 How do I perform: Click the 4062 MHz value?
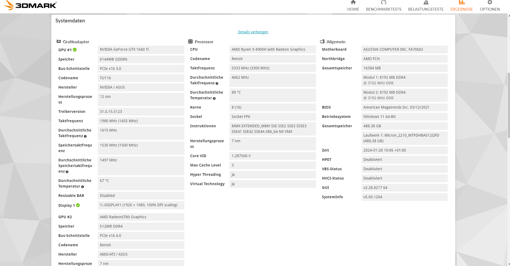pyautogui.click(x=272, y=80)
